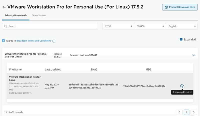The image size is (200, 116).
Task: Click the Screening Required tooltip
Action: (x=182, y=92)
